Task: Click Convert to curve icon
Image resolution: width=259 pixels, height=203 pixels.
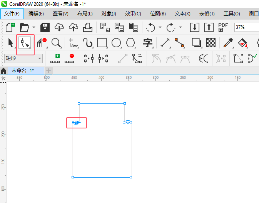Action: point(137,58)
